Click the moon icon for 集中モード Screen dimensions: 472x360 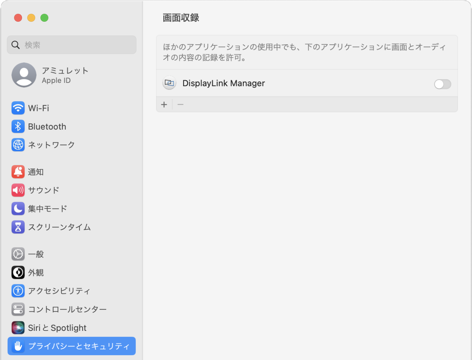tap(18, 208)
